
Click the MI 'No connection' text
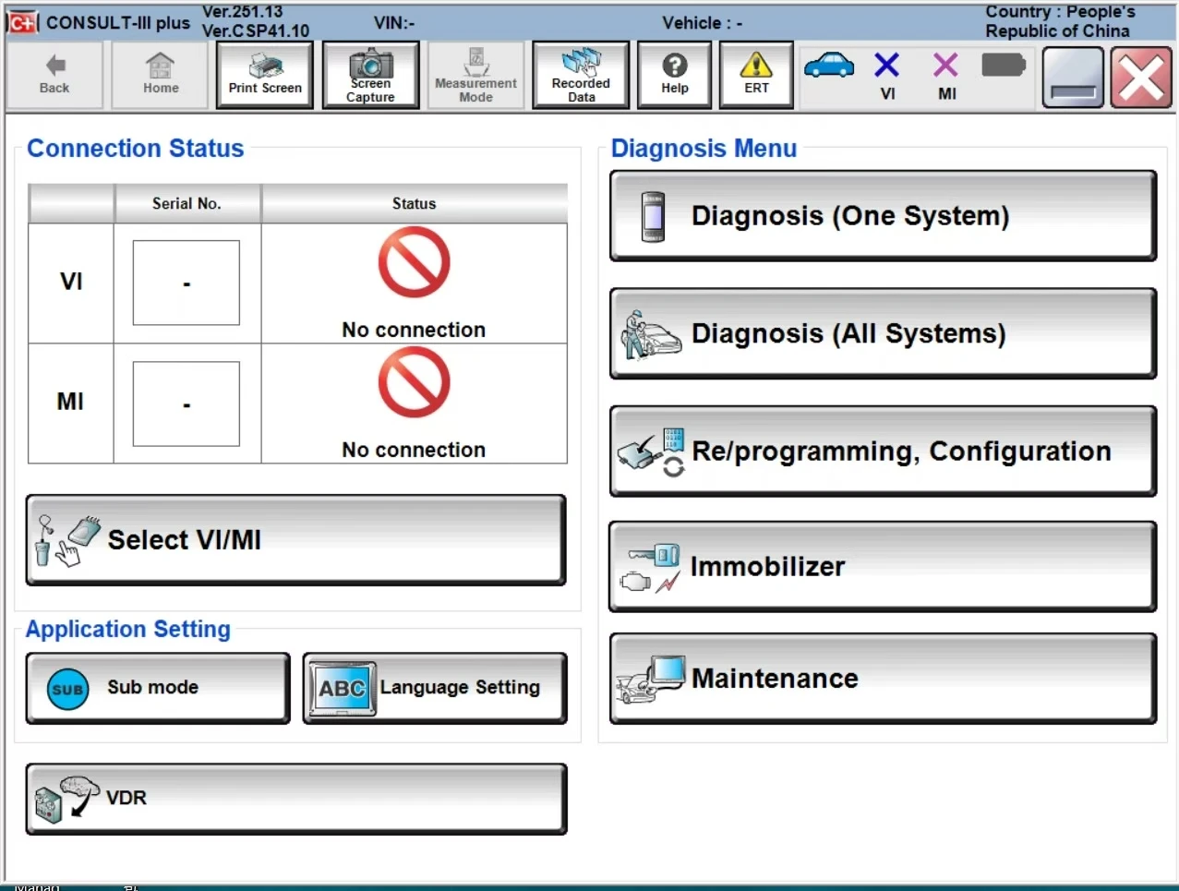414,450
